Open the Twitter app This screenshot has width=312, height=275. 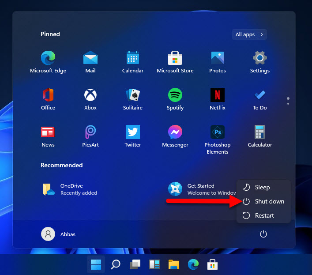click(133, 136)
